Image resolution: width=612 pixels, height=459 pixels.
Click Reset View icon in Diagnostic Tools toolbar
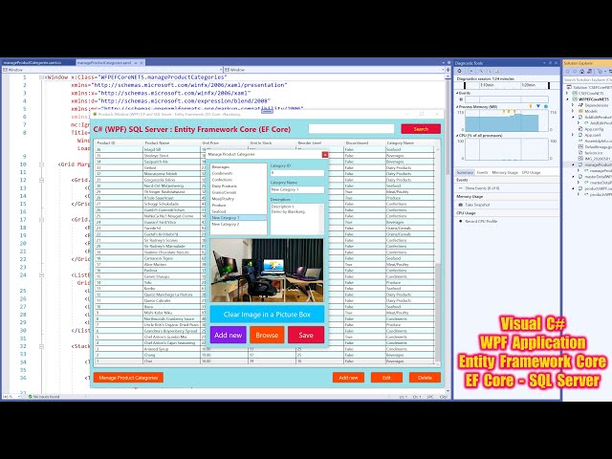[x=497, y=71]
